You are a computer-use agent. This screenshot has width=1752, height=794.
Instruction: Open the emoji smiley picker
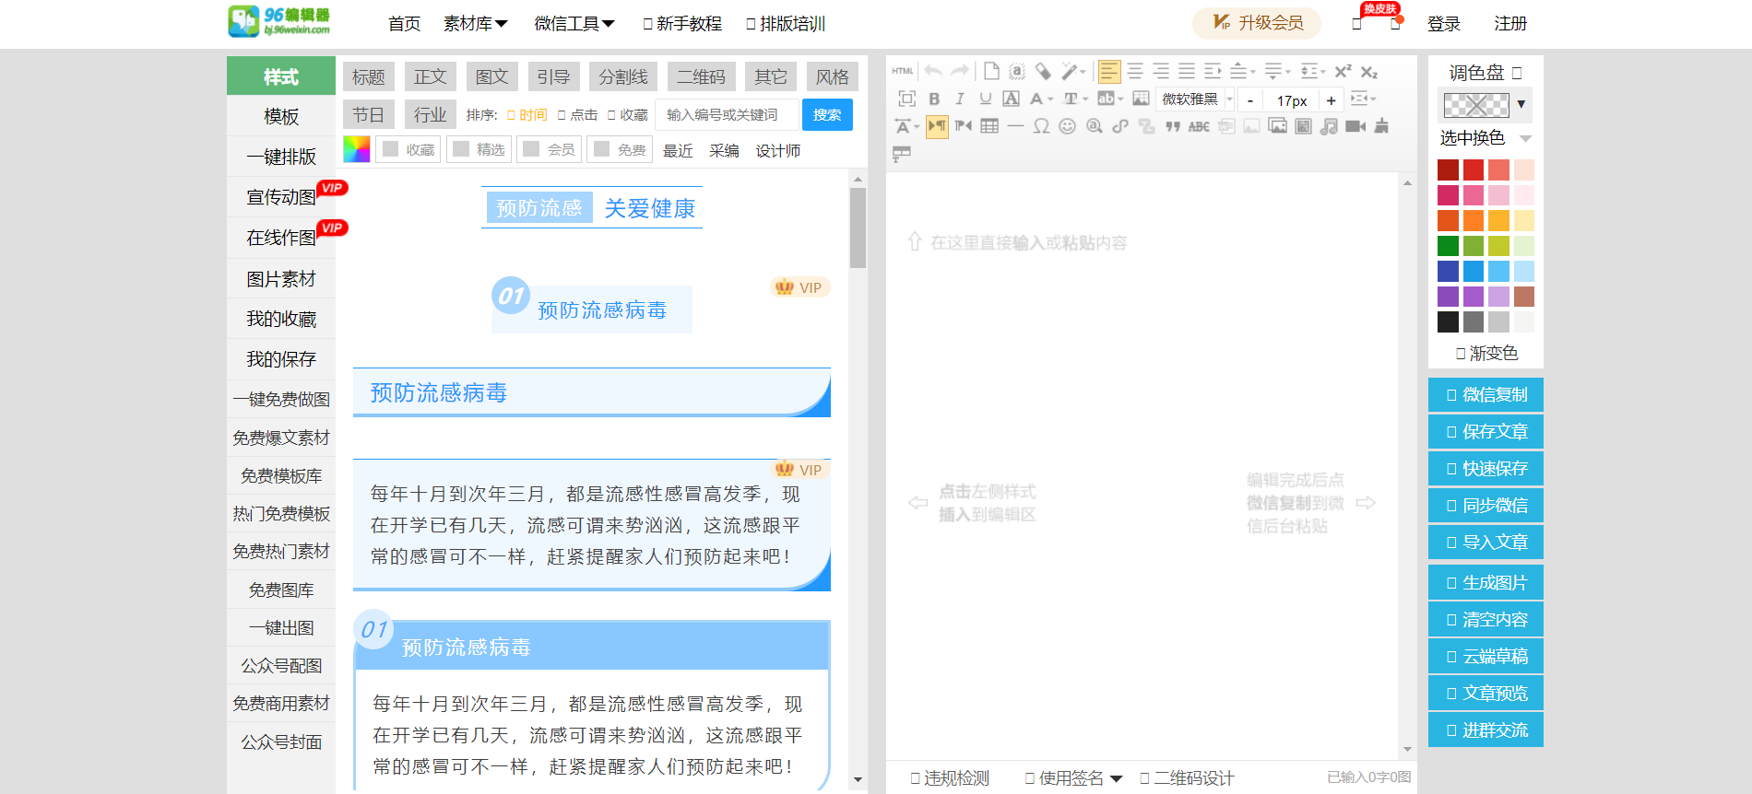point(1067,126)
